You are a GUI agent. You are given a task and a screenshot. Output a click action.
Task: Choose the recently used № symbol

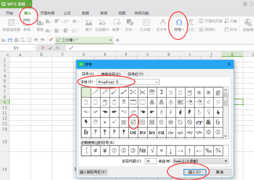(x=143, y=150)
